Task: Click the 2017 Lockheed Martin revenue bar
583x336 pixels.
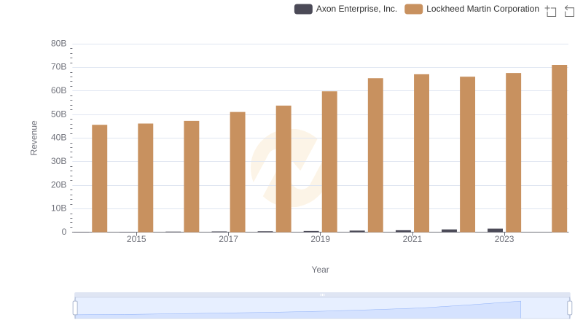Action: pyautogui.click(x=238, y=172)
